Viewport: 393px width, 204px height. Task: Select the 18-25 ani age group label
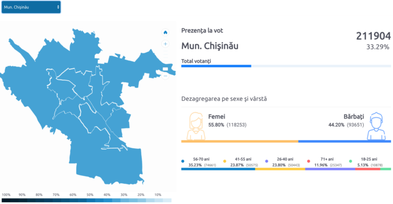coord(369,159)
